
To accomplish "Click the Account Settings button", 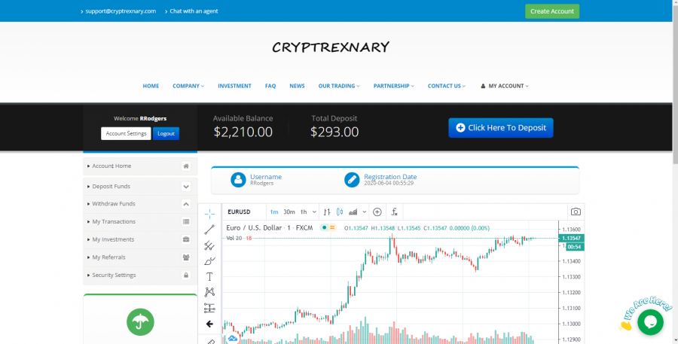I will (126, 133).
